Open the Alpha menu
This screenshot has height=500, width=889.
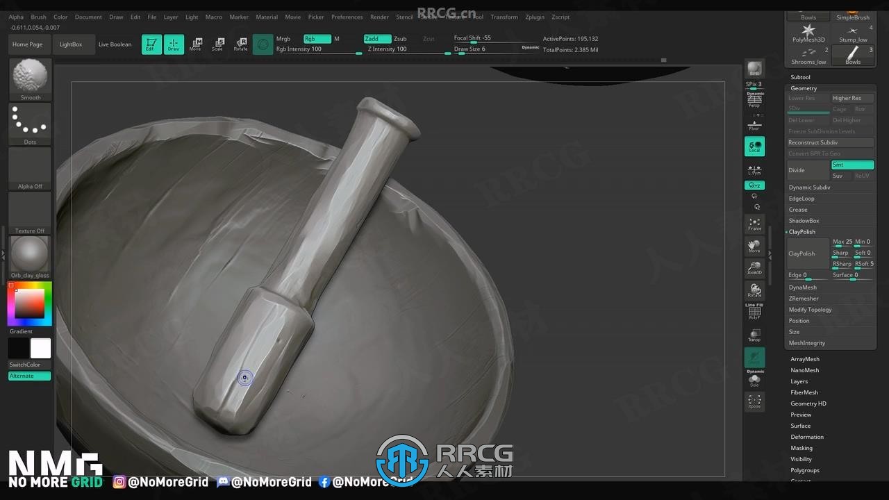coord(16,17)
